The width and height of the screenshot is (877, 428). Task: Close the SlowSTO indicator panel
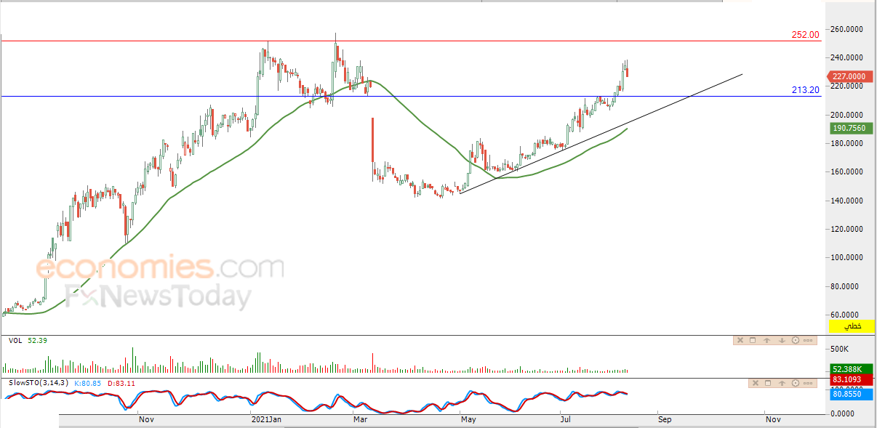(756, 383)
